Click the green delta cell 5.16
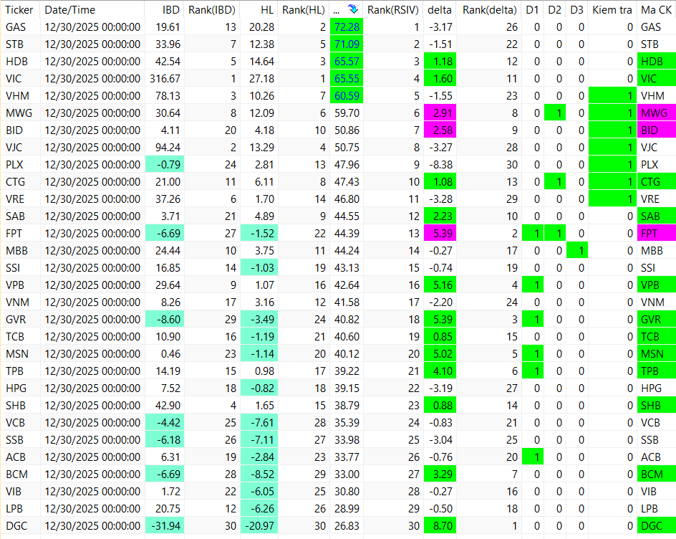The height and width of the screenshot is (539, 676). pos(440,285)
